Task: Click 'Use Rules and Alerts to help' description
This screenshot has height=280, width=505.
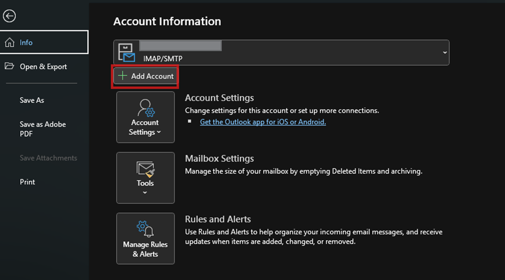Action: coord(314,237)
